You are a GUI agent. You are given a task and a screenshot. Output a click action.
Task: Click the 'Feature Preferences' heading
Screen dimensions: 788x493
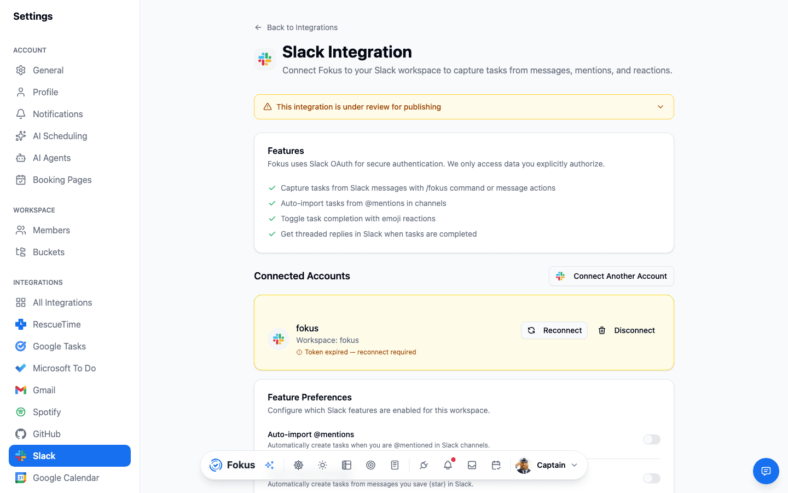coord(310,397)
